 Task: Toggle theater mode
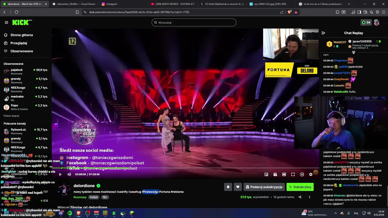pyautogui.click(x=284, y=174)
